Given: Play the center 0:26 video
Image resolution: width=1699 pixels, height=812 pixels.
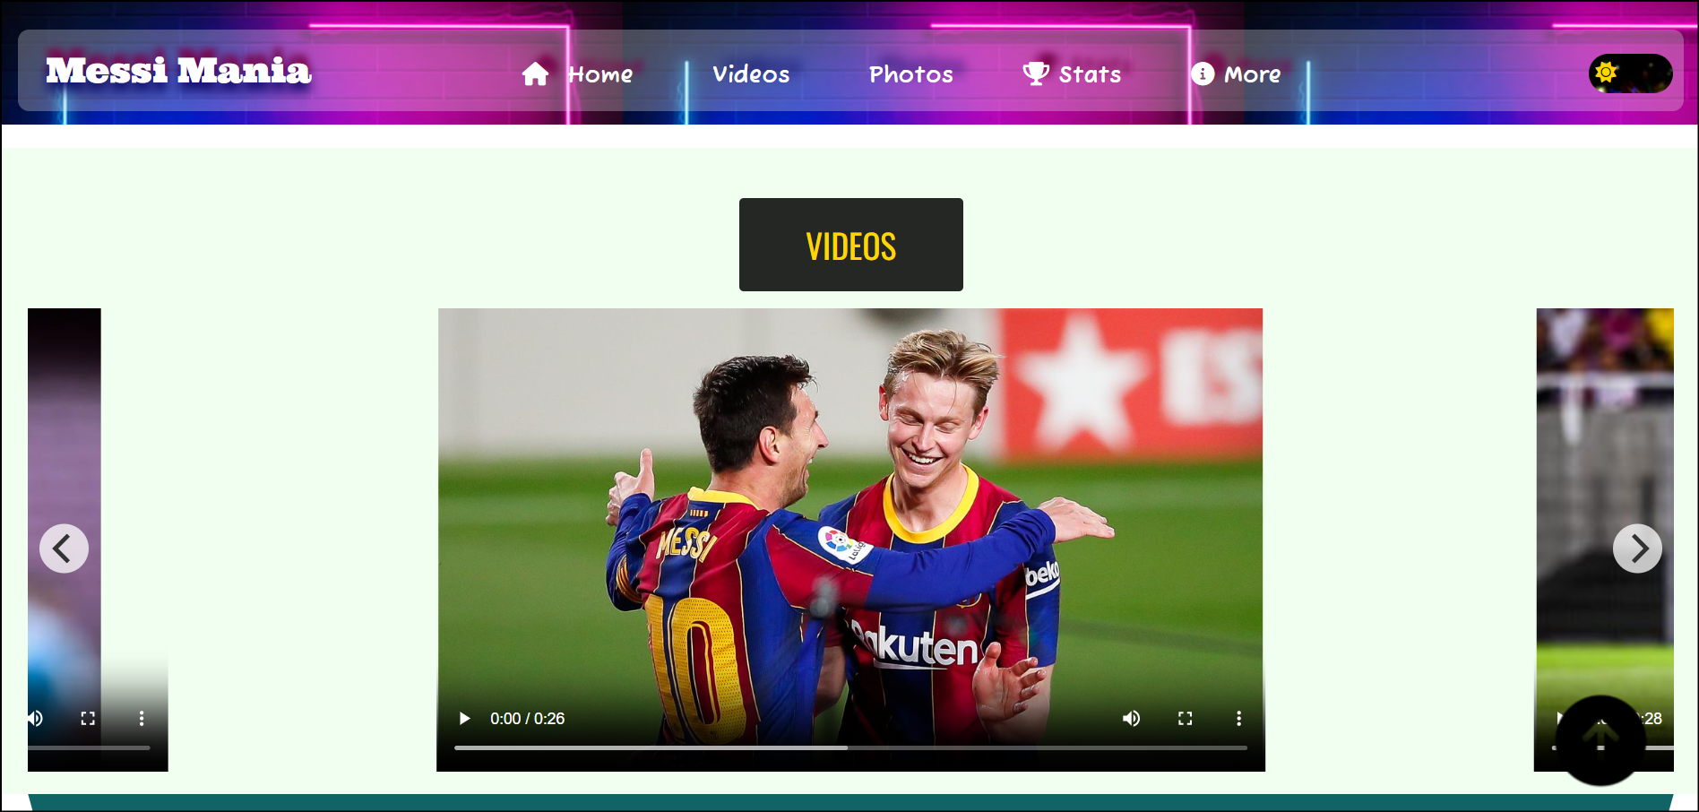Looking at the screenshot, I should 464,719.
